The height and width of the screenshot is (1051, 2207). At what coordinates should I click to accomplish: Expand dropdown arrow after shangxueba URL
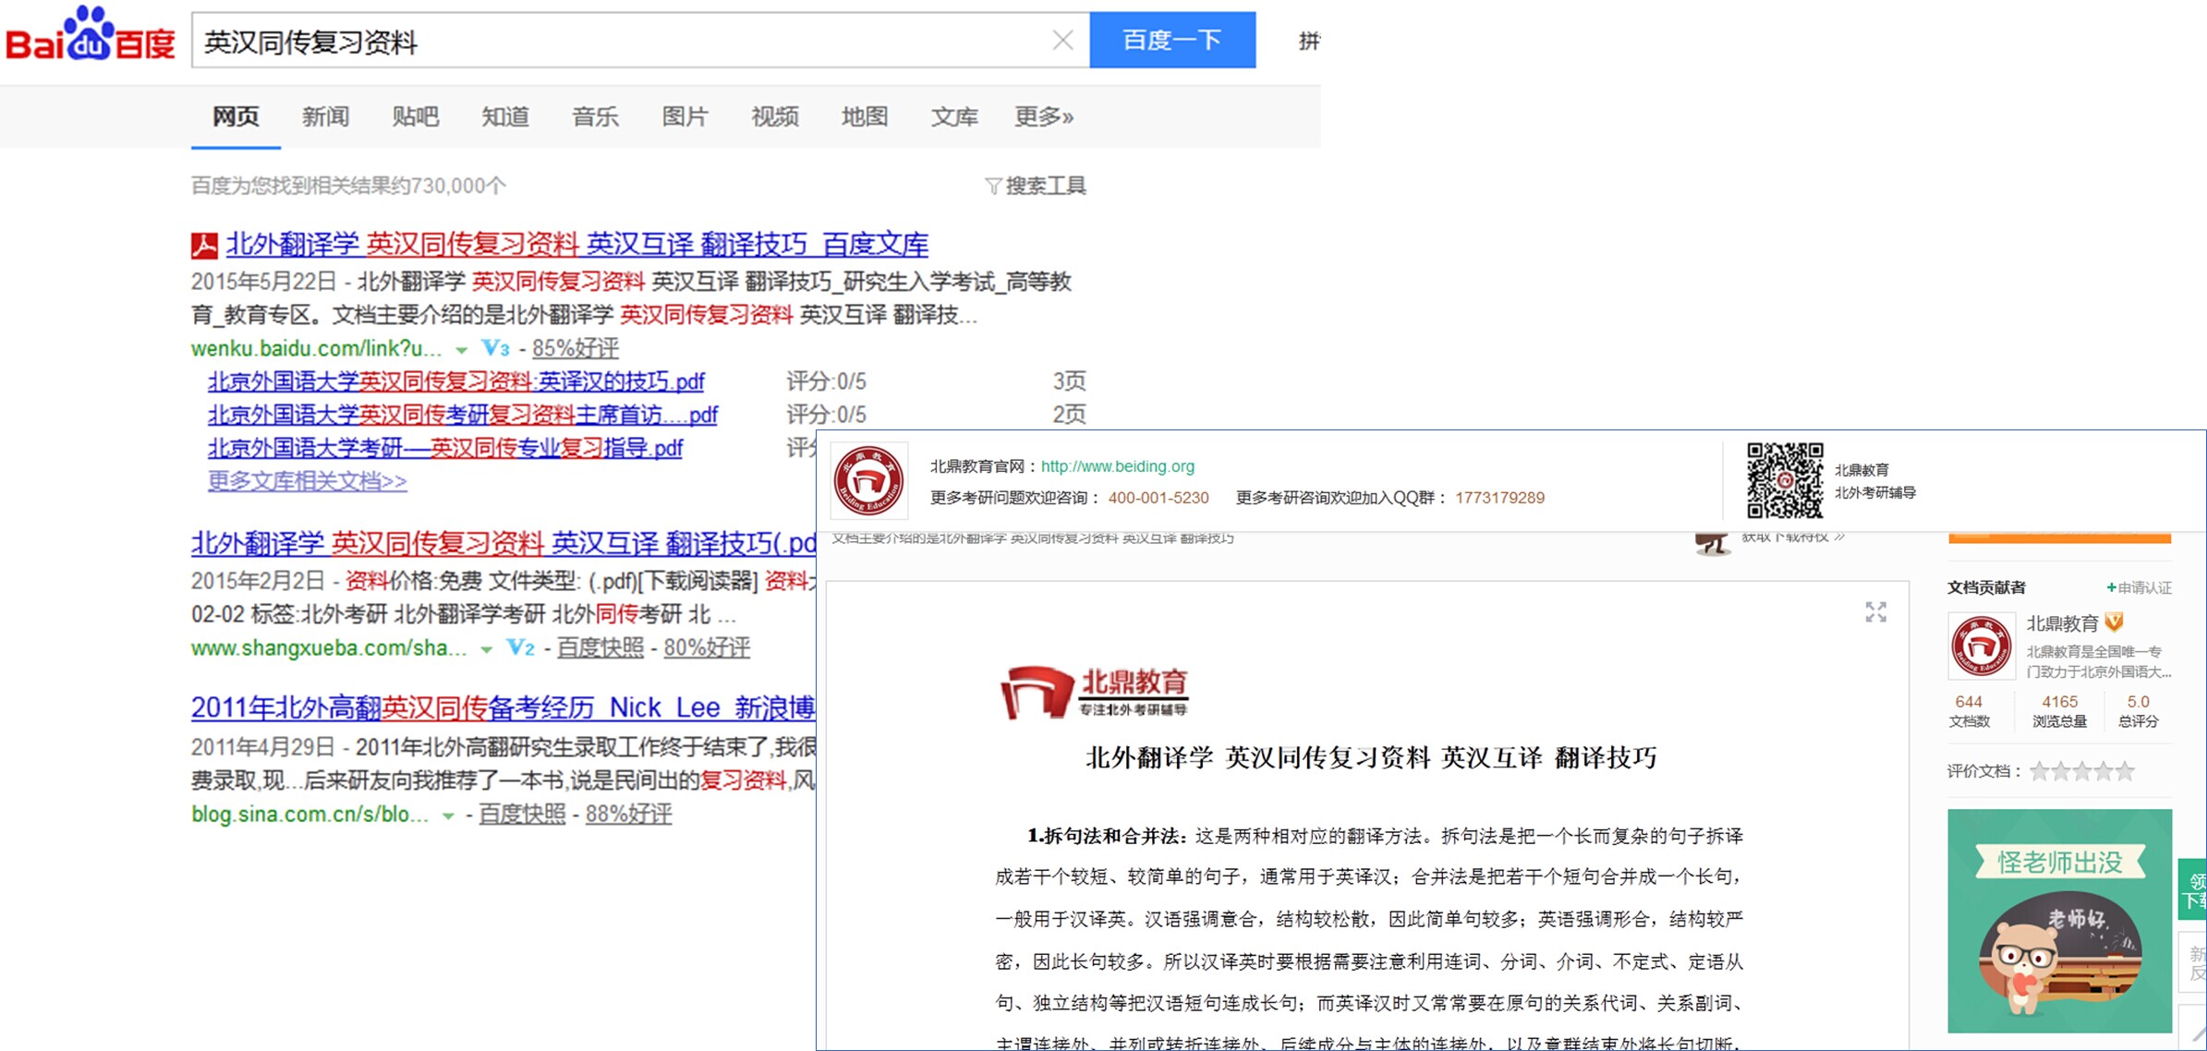[486, 649]
